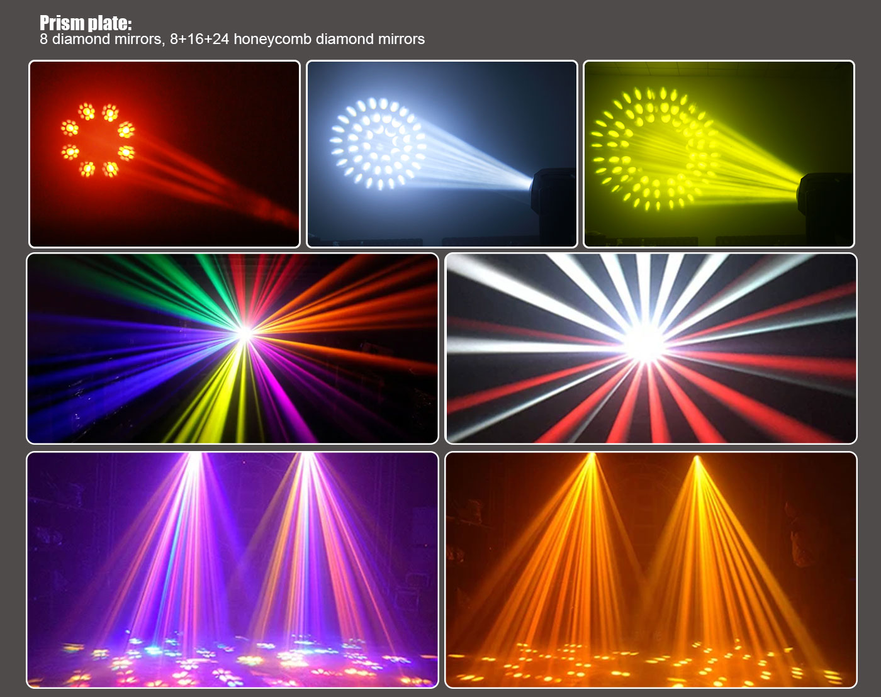Select the red and white starburst photo

tap(651, 348)
